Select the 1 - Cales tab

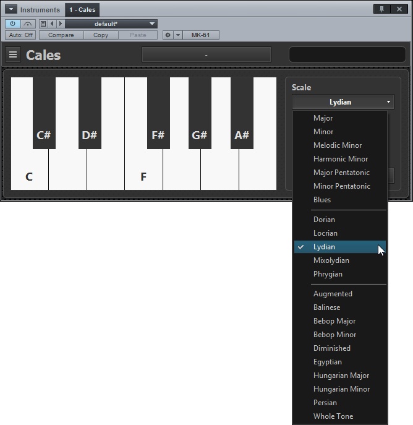pyautogui.click(x=82, y=10)
